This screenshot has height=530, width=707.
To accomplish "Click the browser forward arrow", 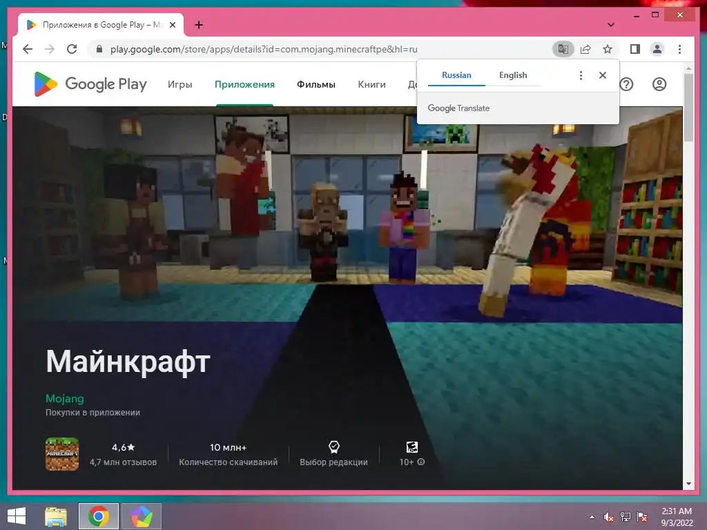I will (x=50, y=49).
